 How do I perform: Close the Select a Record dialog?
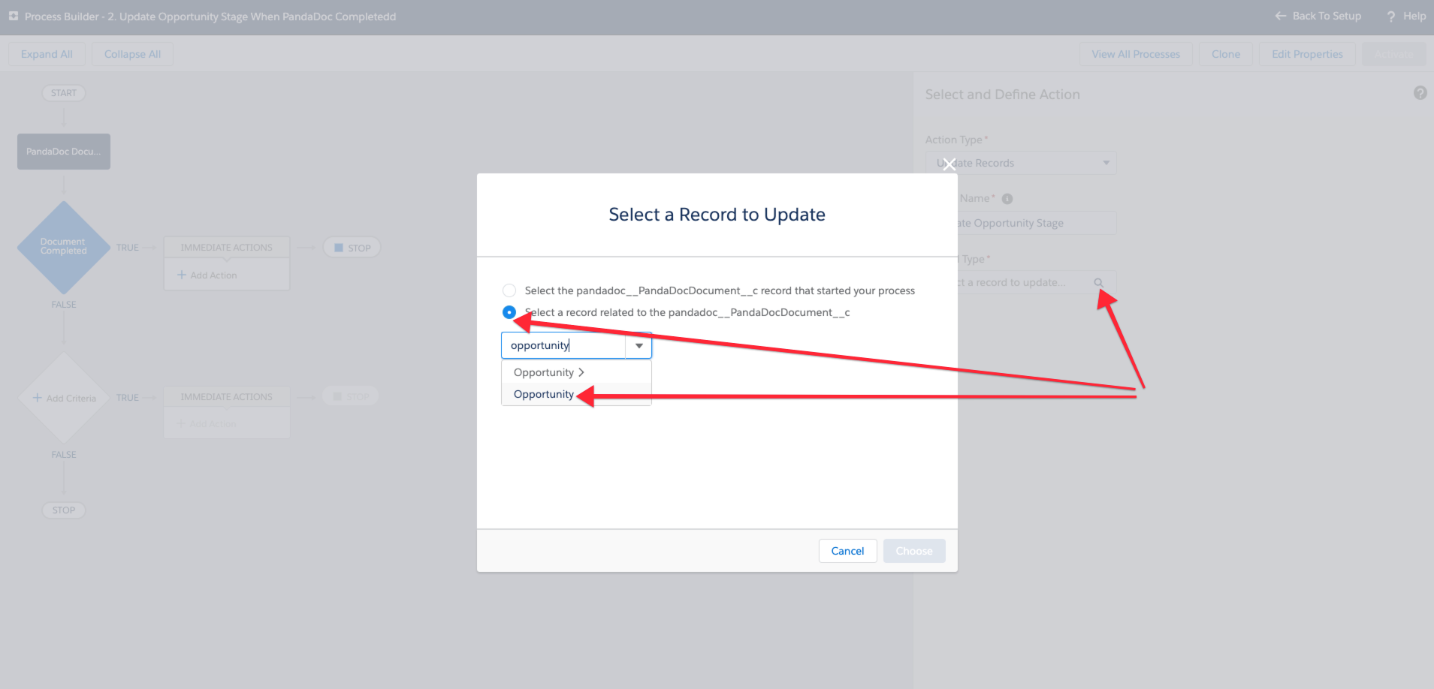pyautogui.click(x=949, y=164)
